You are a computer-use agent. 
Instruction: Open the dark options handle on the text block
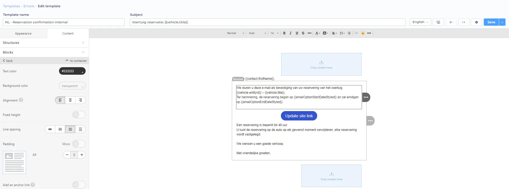pyautogui.click(x=366, y=97)
